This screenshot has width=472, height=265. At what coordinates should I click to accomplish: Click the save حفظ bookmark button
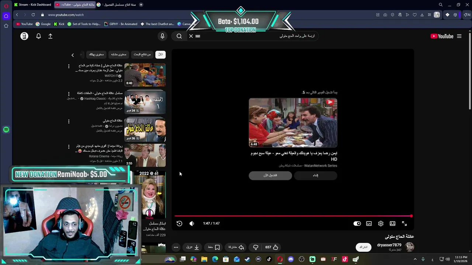pos(214,247)
